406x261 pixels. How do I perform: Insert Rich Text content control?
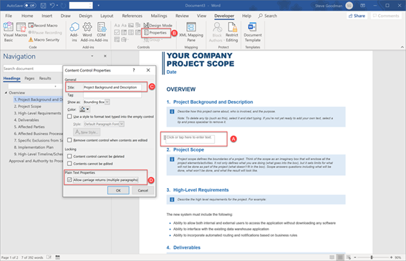pos(117,25)
